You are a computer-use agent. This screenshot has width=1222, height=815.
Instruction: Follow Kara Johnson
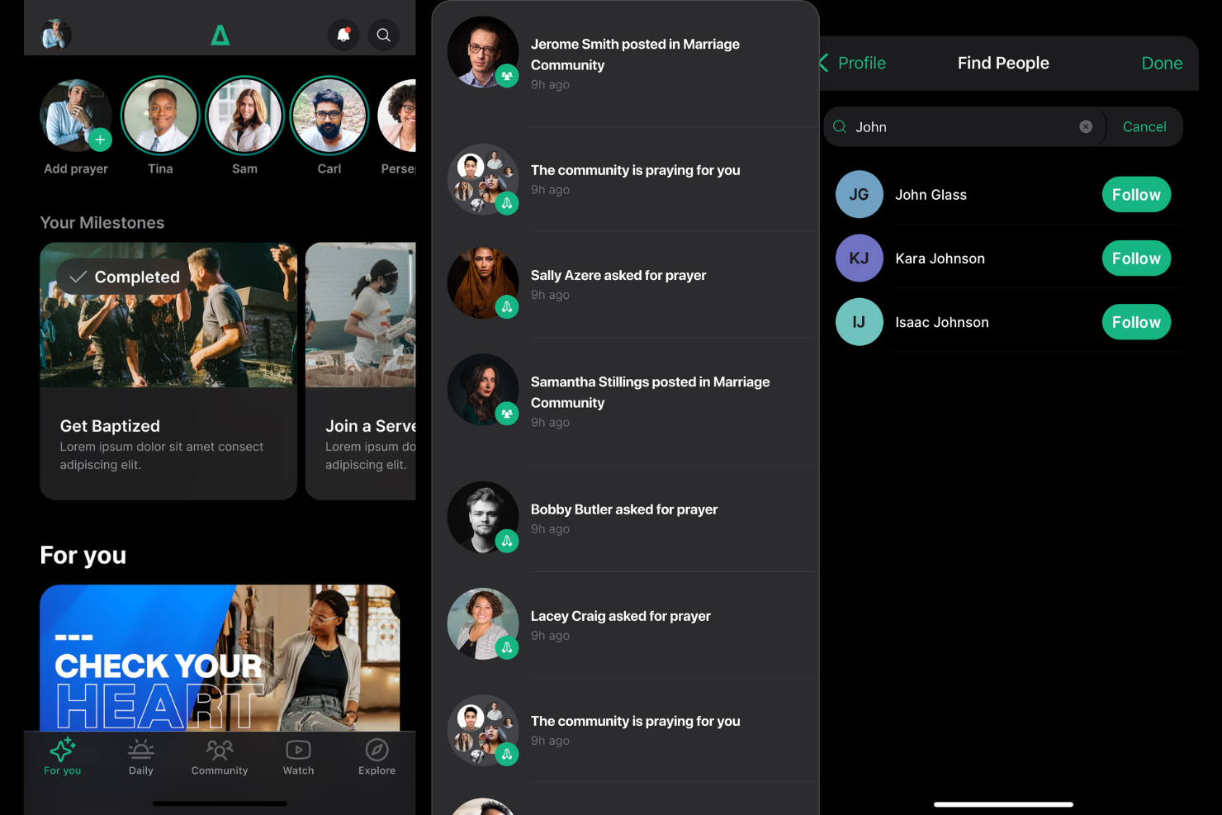1136,258
